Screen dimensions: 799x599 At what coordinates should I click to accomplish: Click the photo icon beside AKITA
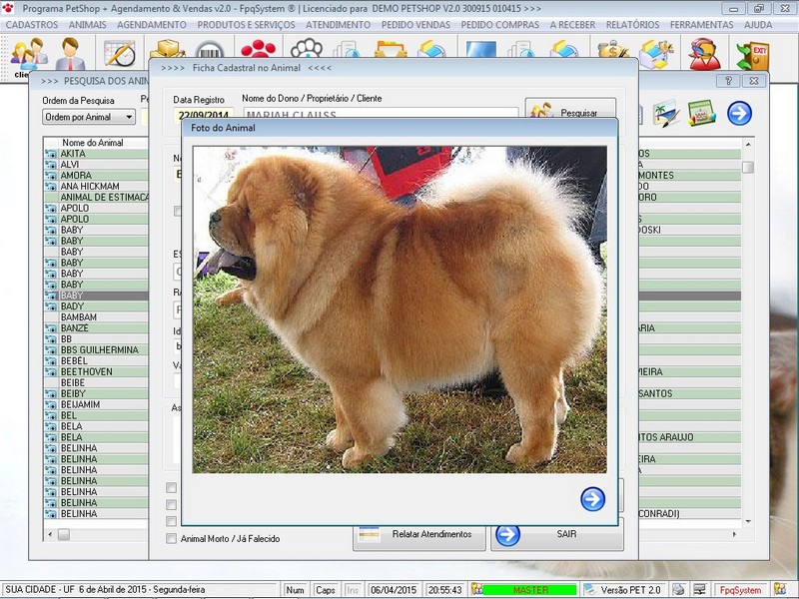pos(51,154)
